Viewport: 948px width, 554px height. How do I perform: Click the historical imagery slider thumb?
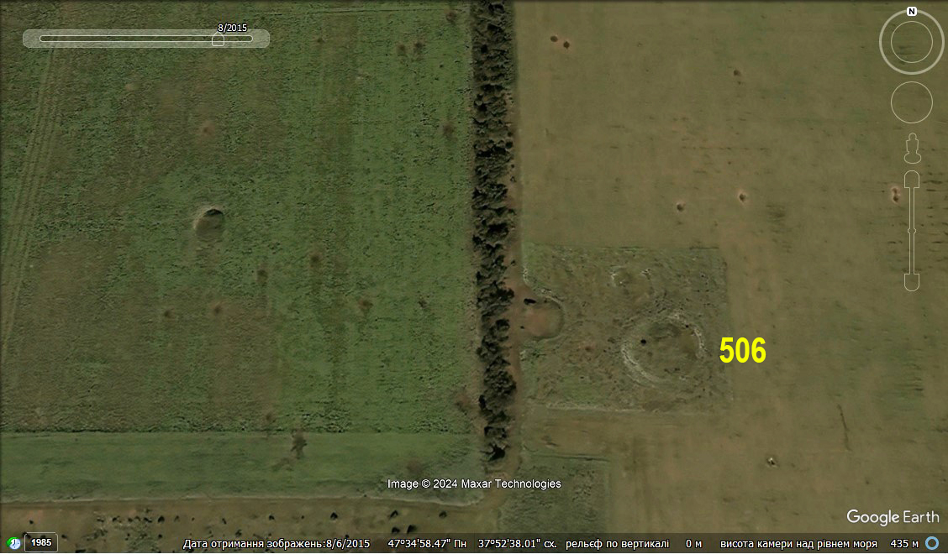218,39
